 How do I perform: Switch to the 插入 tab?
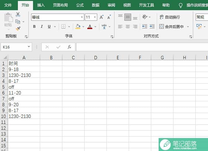(x=41, y=5)
